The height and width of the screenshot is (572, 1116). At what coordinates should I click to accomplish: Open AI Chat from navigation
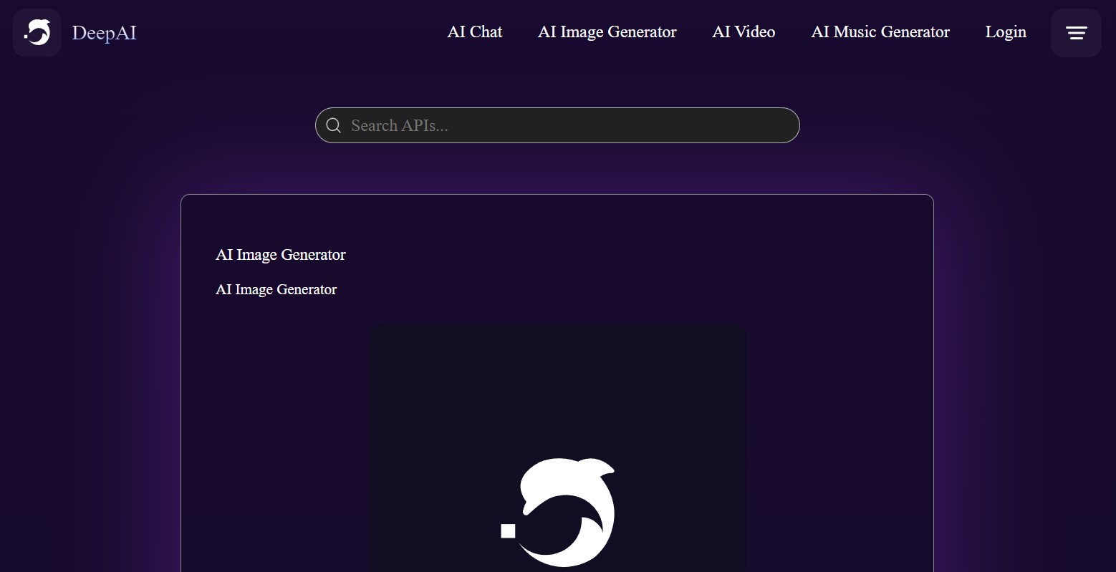[475, 32]
